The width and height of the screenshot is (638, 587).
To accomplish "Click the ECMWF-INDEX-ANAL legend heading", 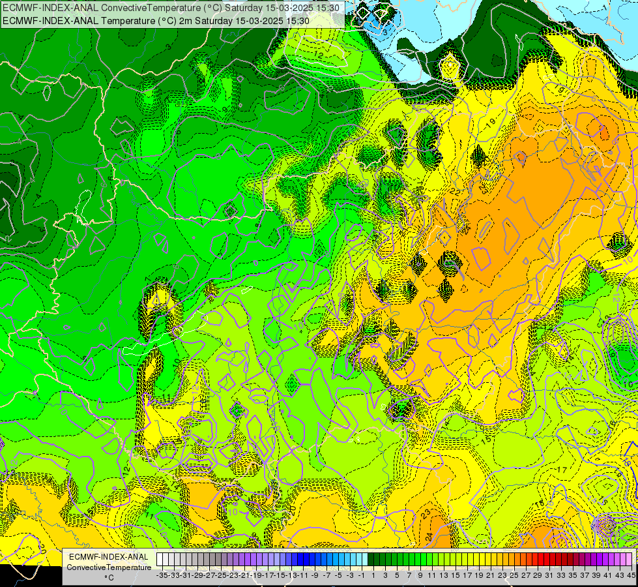I will (x=109, y=557).
